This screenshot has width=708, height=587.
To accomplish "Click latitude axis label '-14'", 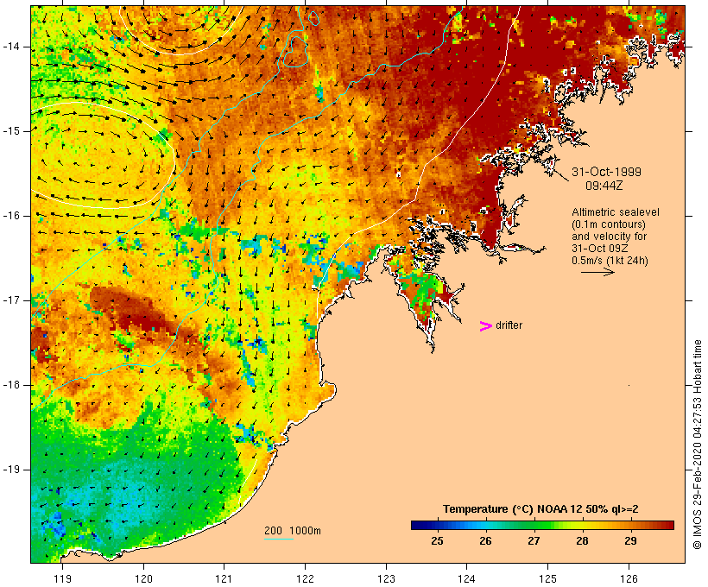I will pyautogui.click(x=11, y=47).
